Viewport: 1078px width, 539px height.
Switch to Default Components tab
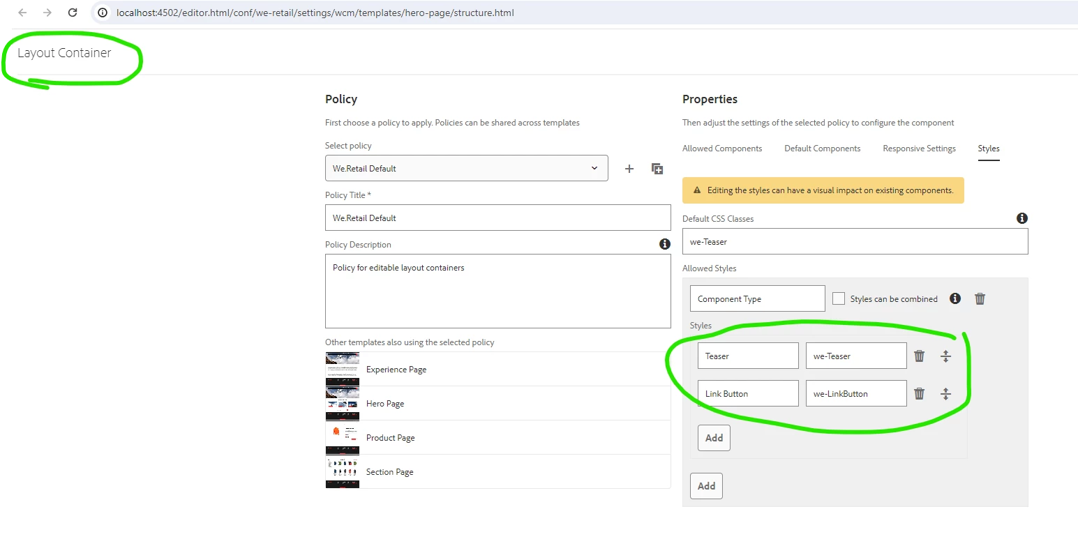click(823, 149)
